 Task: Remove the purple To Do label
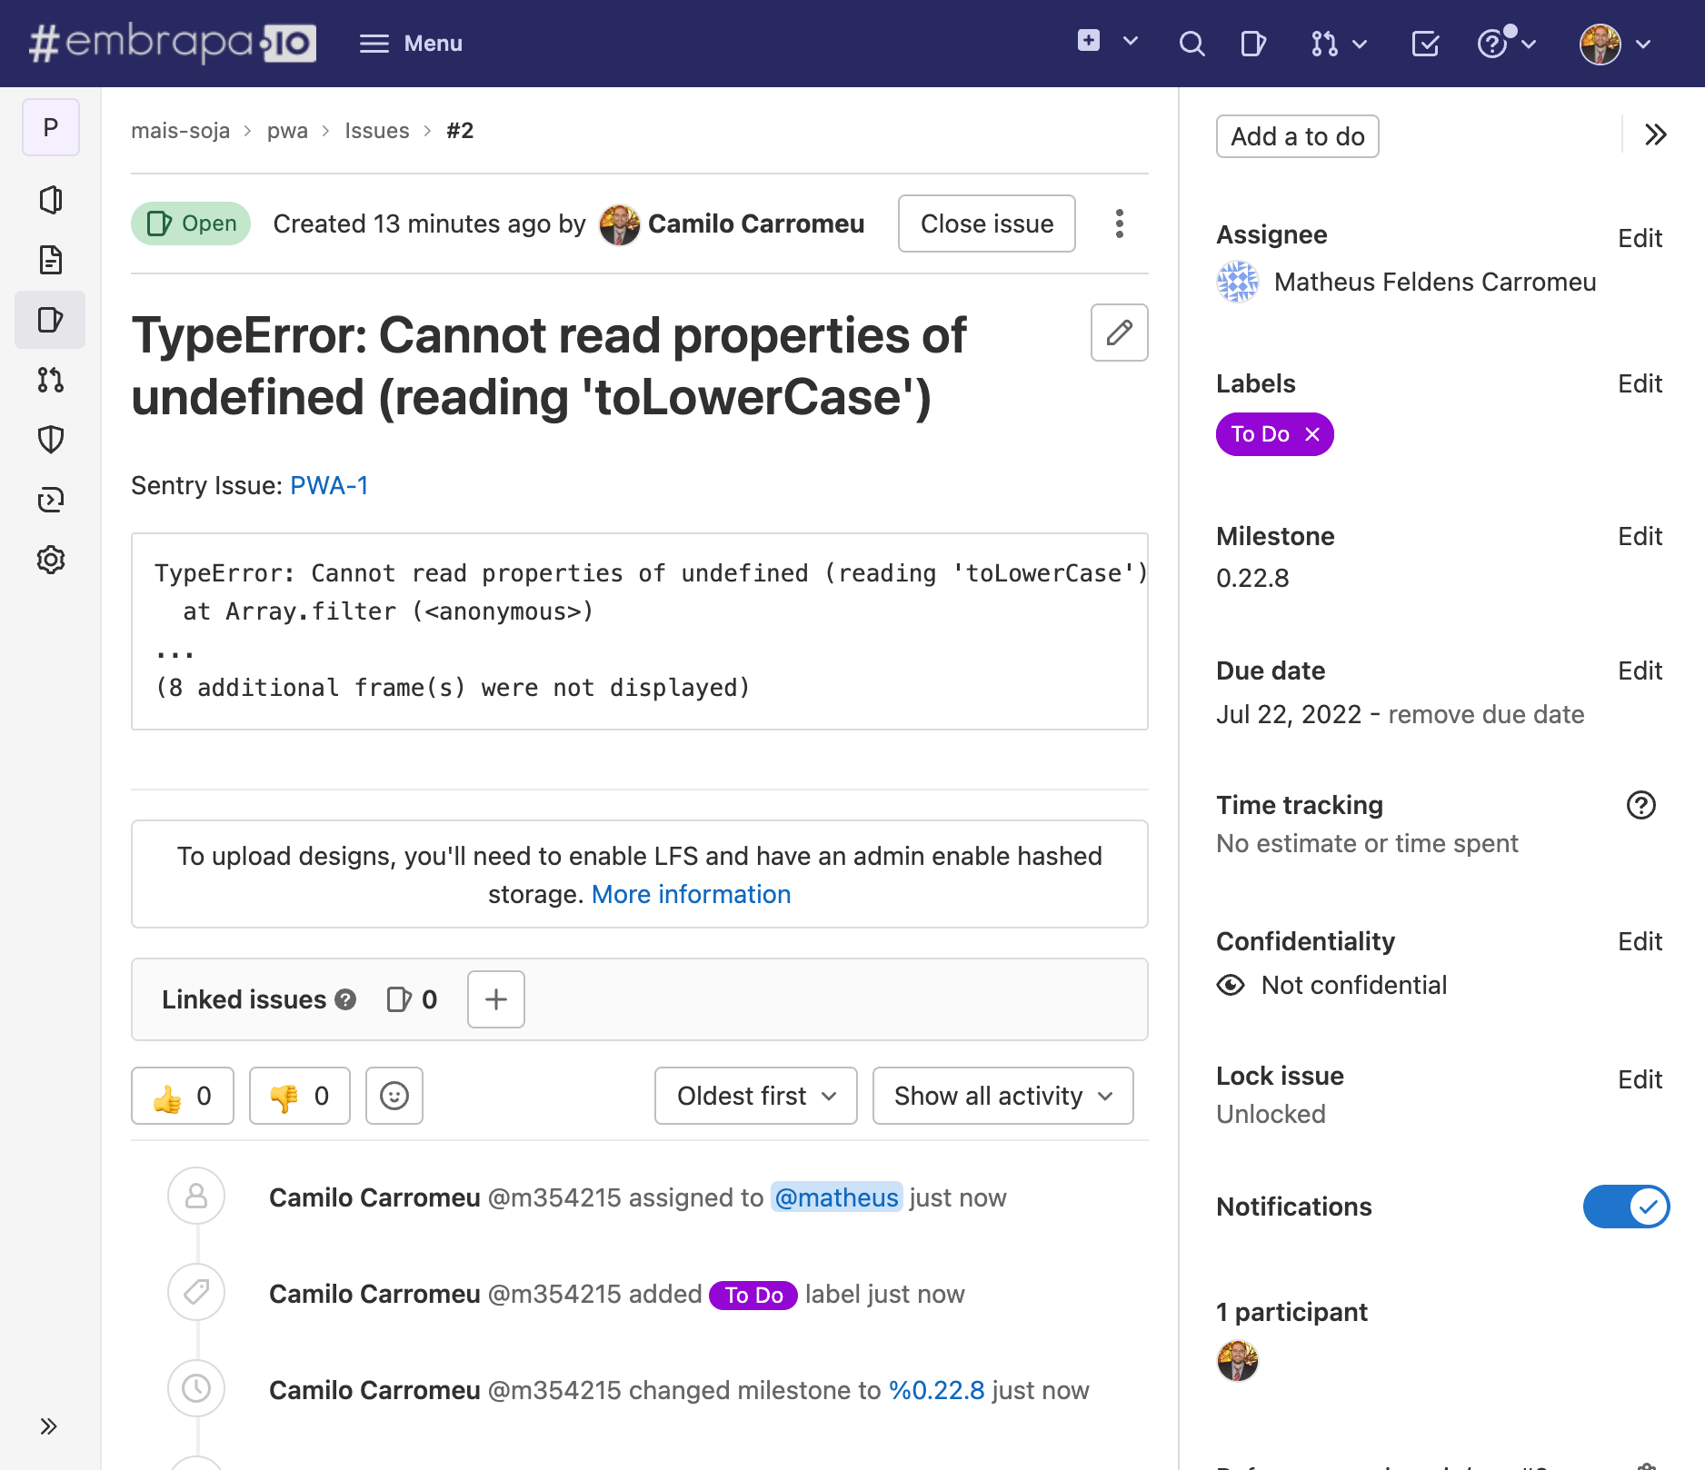coord(1312,434)
